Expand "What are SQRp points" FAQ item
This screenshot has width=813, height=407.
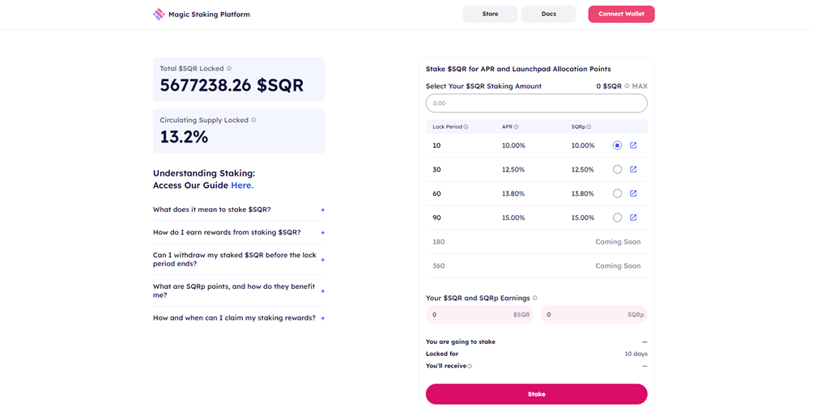(x=322, y=290)
